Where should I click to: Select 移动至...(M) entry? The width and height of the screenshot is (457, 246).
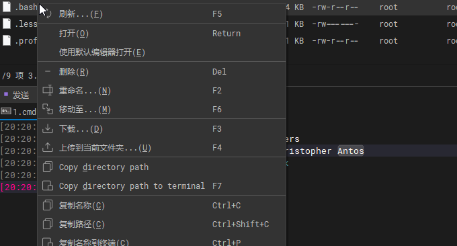(x=162, y=110)
